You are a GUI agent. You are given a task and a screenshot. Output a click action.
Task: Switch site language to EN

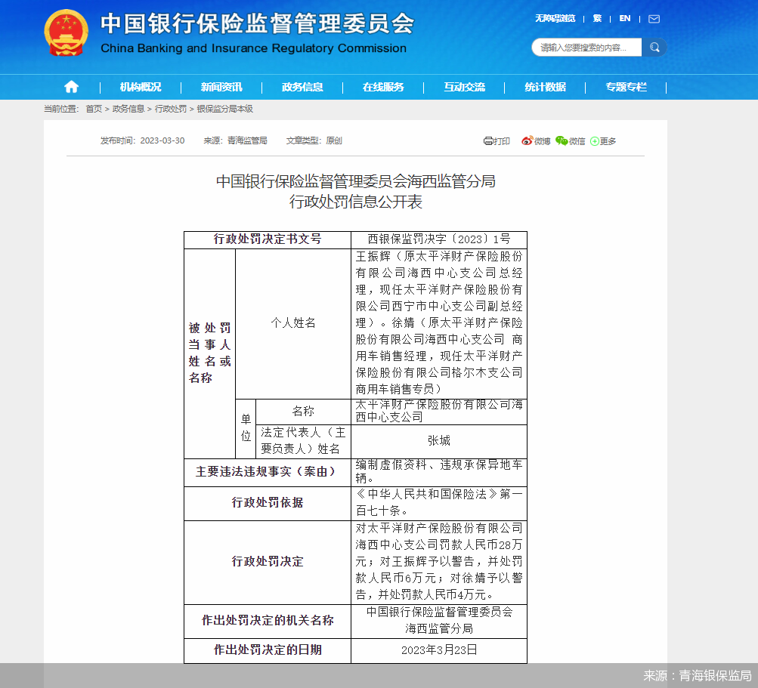coord(624,18)
